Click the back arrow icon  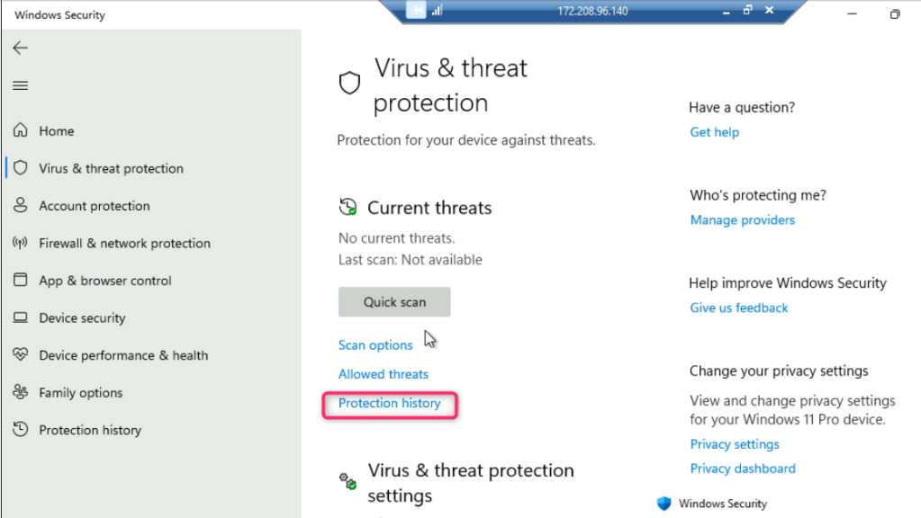20,49
